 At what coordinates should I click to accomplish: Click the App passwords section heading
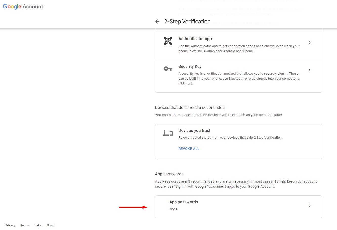click(x=169, y=174)
